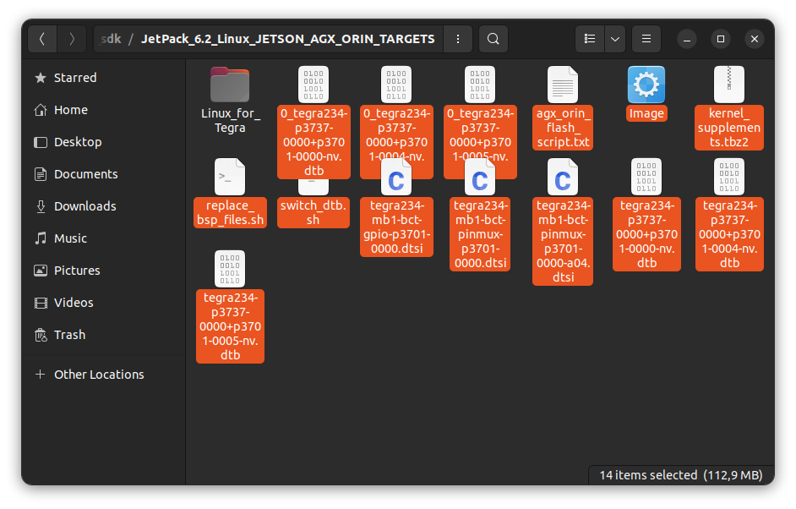The image size is (796, 509).
Task: Click the 0_tegra234 p3701-0005-nv file icon
Action: click(x=480, y=85)
